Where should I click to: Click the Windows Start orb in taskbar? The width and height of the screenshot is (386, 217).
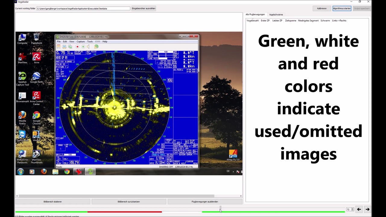coord(21,171)
